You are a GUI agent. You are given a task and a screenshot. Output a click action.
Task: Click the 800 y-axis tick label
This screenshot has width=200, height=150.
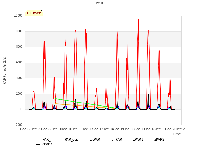[19, 47]
